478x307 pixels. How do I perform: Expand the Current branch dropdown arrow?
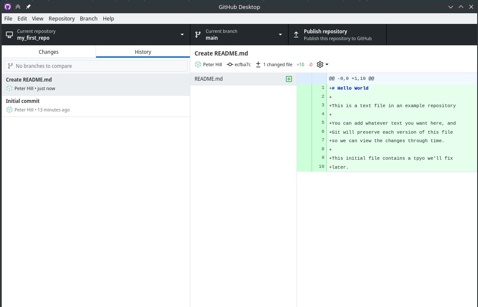click(280, 35)
